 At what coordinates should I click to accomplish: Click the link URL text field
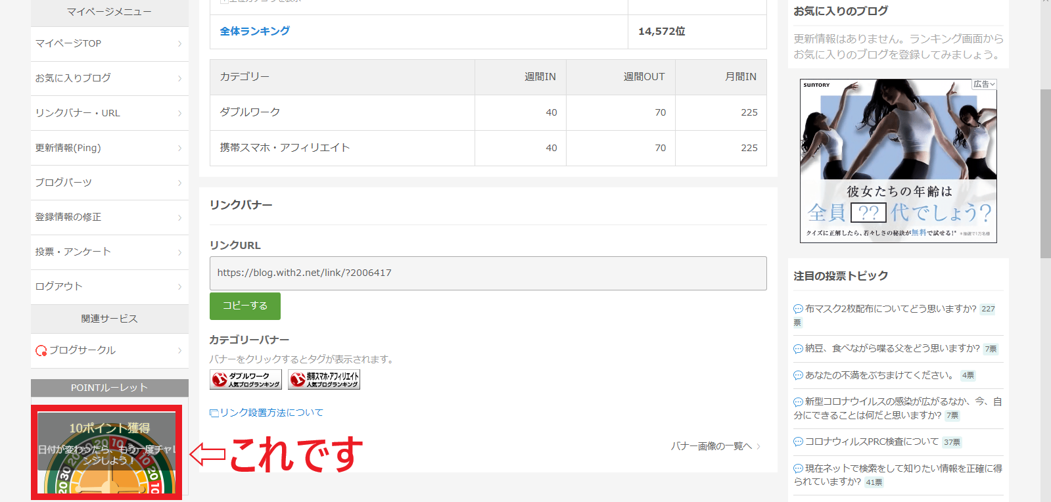[488, 273]
